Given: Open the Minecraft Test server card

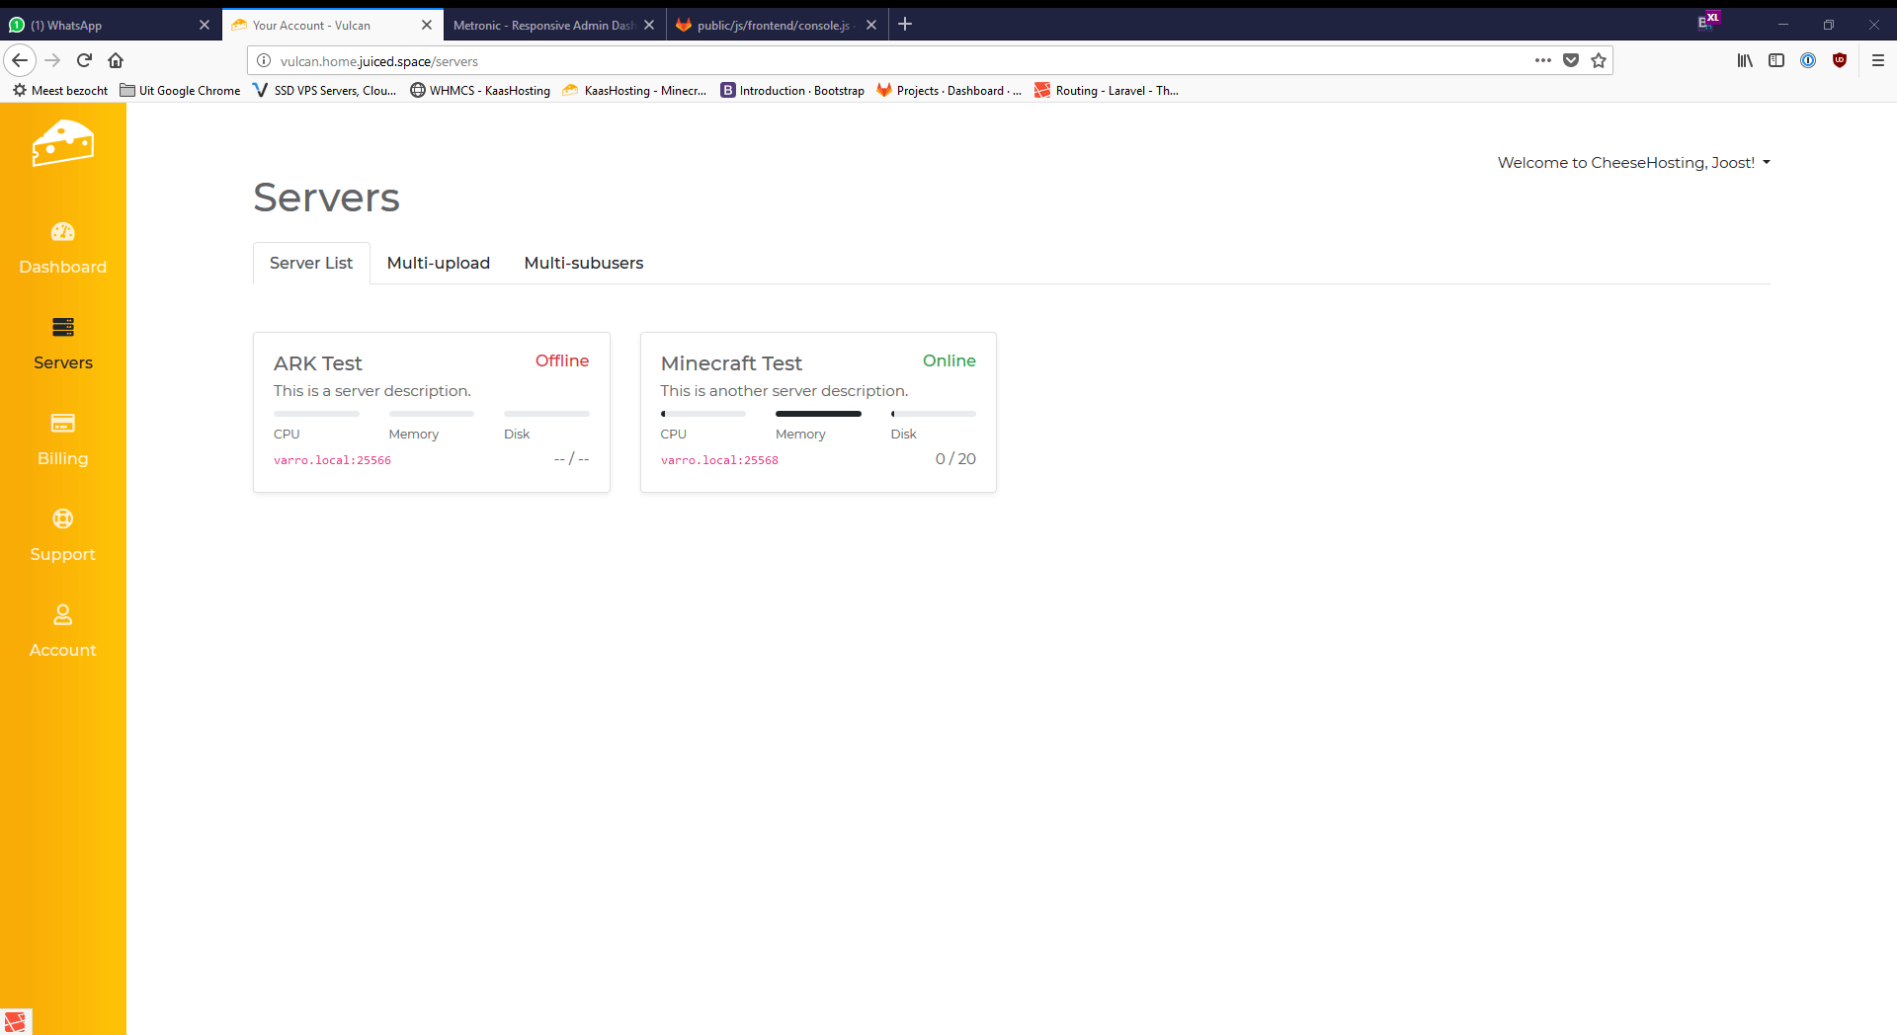Looking at the screenshot, I should click(x=731, y=363).
